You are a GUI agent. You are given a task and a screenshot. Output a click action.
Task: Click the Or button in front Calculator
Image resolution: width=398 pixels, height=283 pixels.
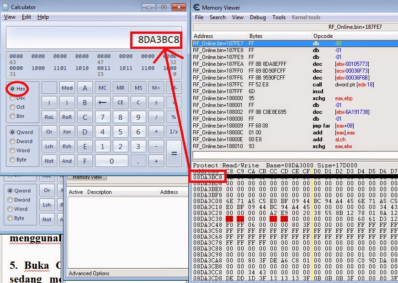49,132
